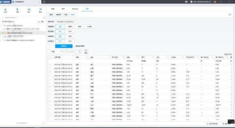Screen dimensions: 235x128
Task: Click the flame icon in the title bar
Action: pos(215,2)
